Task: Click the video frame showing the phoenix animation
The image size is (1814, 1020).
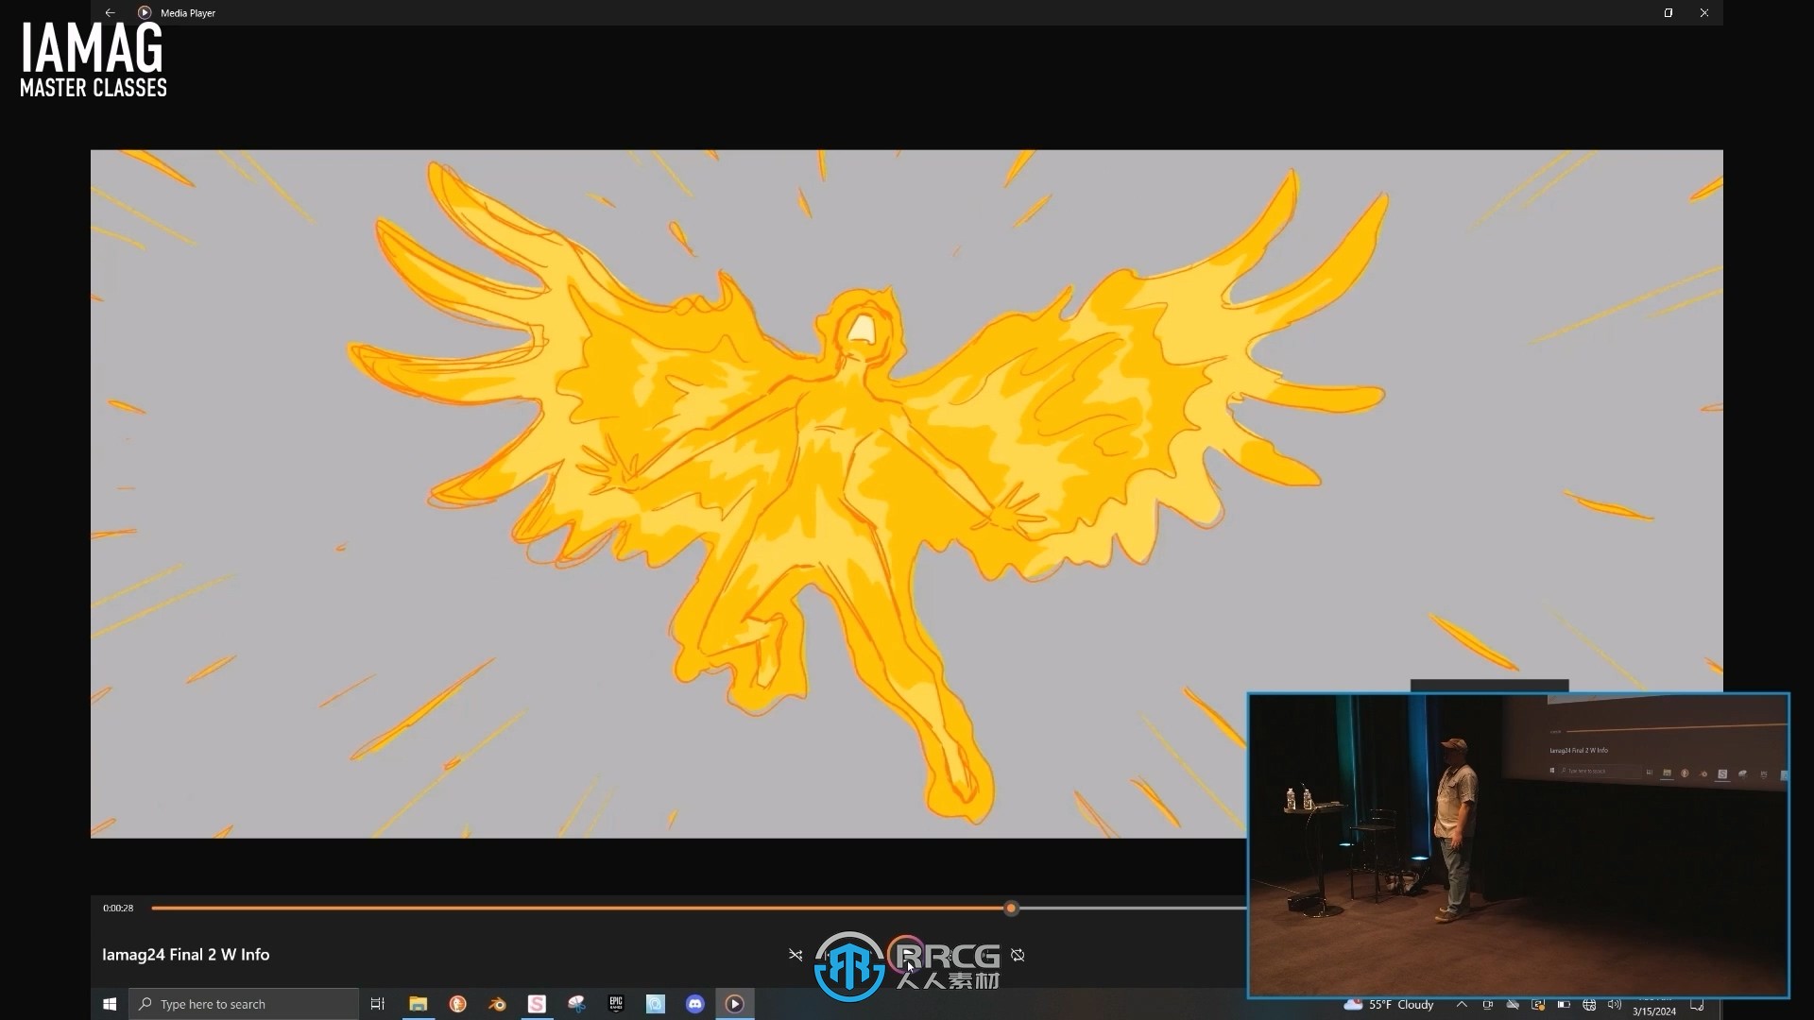Action: tap(907, 493)
